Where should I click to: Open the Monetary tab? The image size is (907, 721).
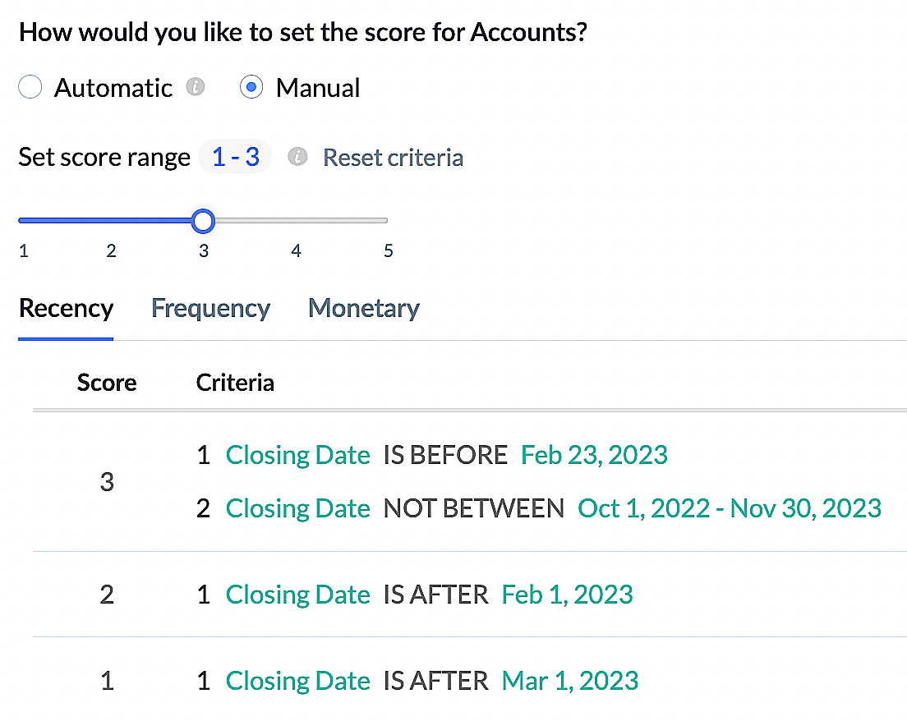[363, 309]
